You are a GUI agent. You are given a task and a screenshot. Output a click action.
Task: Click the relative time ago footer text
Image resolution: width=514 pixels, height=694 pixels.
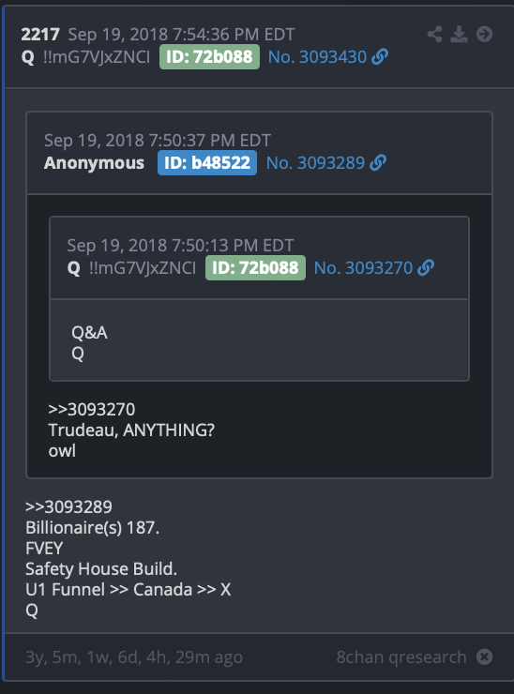tap(134, 657)
